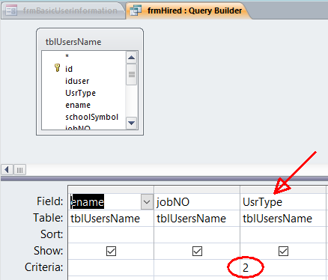Click the jobNO Field cell
This screenshot has height=280, width=328.
pyautogui.click(x=197, y=201)
